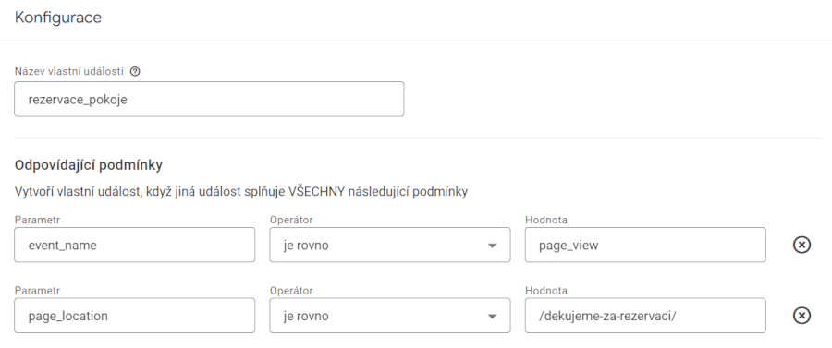The width and height of the screenshot is (832, 348).
Task: Click the Hodnota label above page_view
Action: (546, 220)
